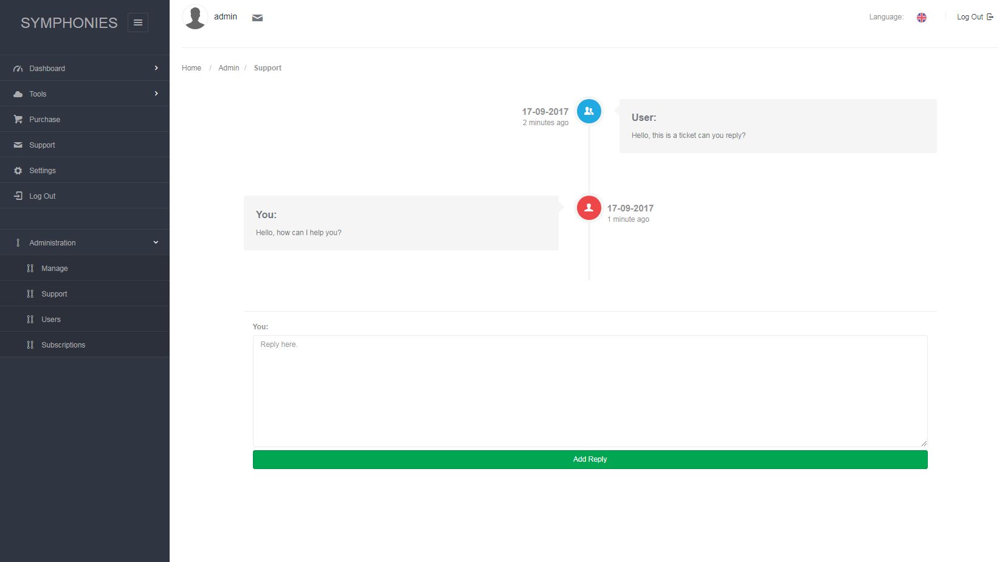Screen dimensions: 1005x562
Task: Click the Purchase cart icon in sidebar
Action: 18,120
